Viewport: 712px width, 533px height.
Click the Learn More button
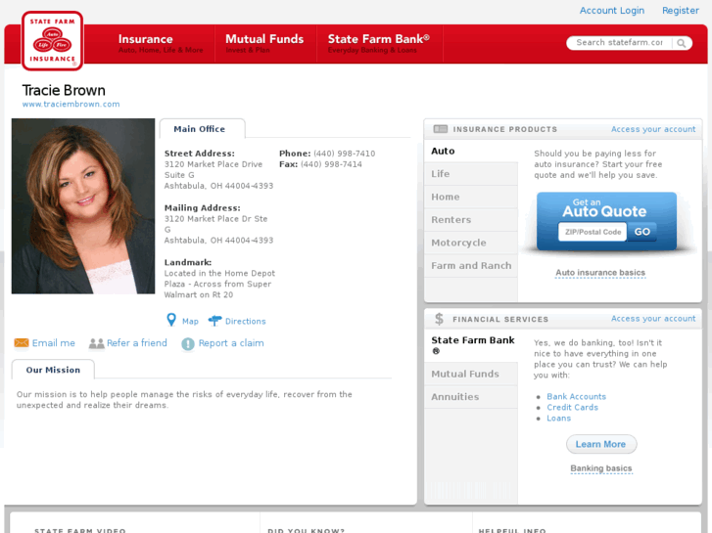[601, 444]
